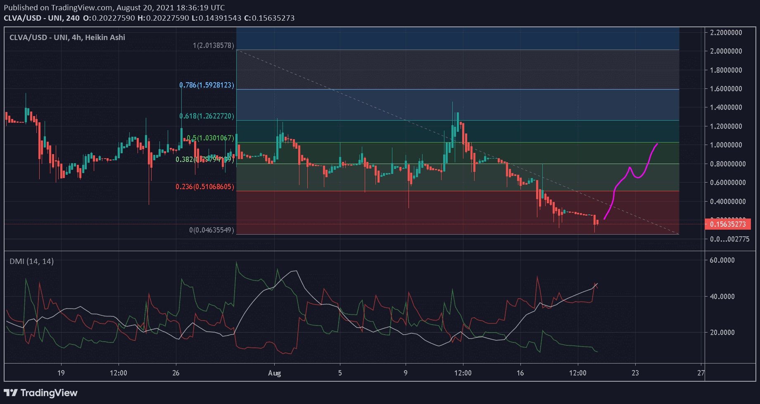
Task: Click the CLVA/USD 4h Heikin Ashi chart title
Action: pos(67,38)
